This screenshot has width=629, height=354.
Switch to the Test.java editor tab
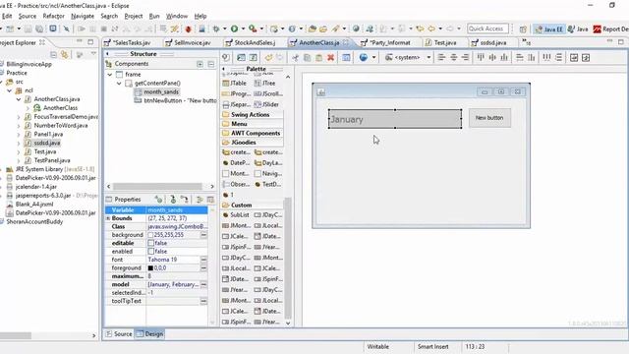point(441,42)
